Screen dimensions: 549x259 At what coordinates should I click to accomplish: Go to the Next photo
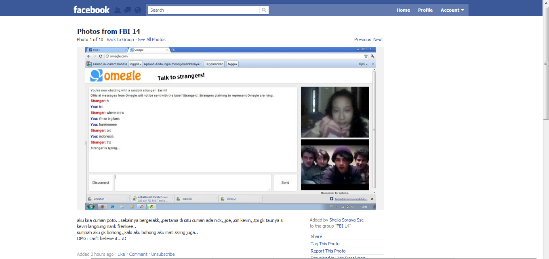pos(378,39)
